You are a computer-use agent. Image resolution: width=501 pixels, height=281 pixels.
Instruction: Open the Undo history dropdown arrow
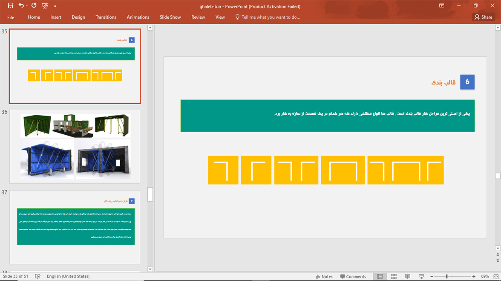tap(27, 6)
